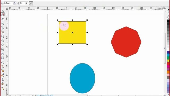Pick the No Color swatch with X
The width and height of the screenshot is (170, 96).
[x=168, y=18]
